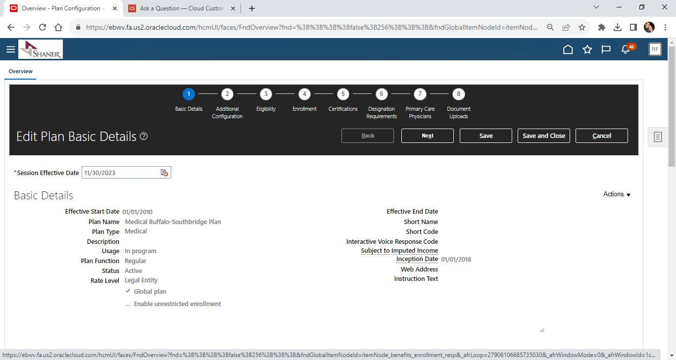Click the Next button

[x=428, y=135]
